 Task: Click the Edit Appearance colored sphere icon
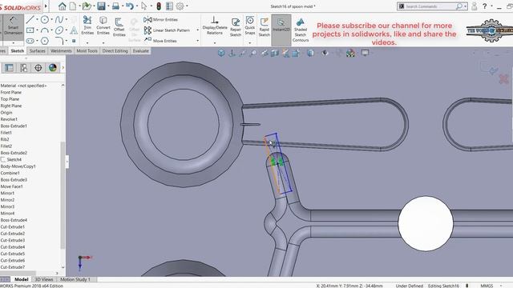pyautogui.click(x=350, y=53)
